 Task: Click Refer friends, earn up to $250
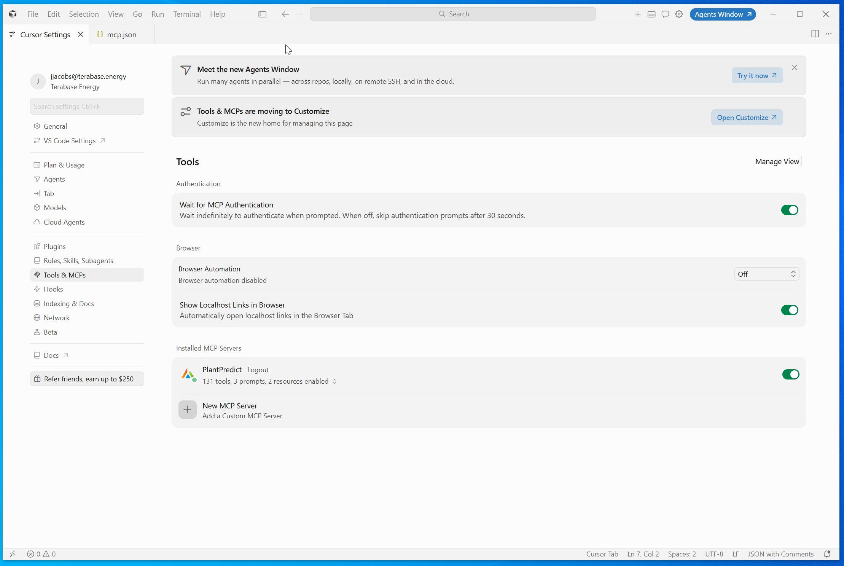click(87, 379)
